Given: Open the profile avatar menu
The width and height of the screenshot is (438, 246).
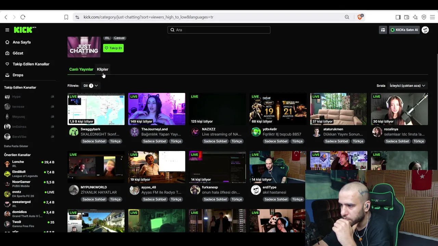Looking at the screenshot, I should (425, 30).
